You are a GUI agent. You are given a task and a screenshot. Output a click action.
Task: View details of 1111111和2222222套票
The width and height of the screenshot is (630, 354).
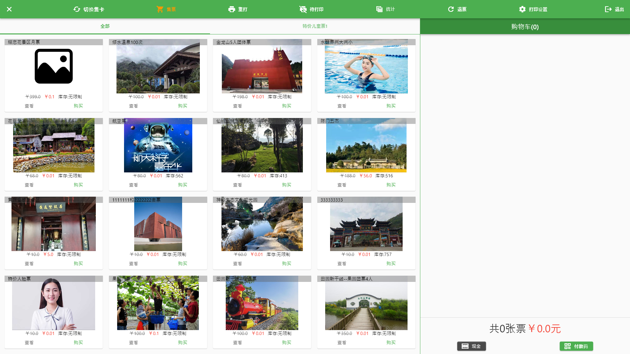click(x=134, y=264)
